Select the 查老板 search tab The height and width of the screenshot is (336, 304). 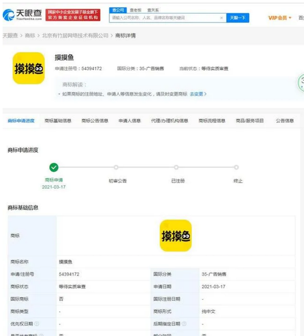pos(136,10)
